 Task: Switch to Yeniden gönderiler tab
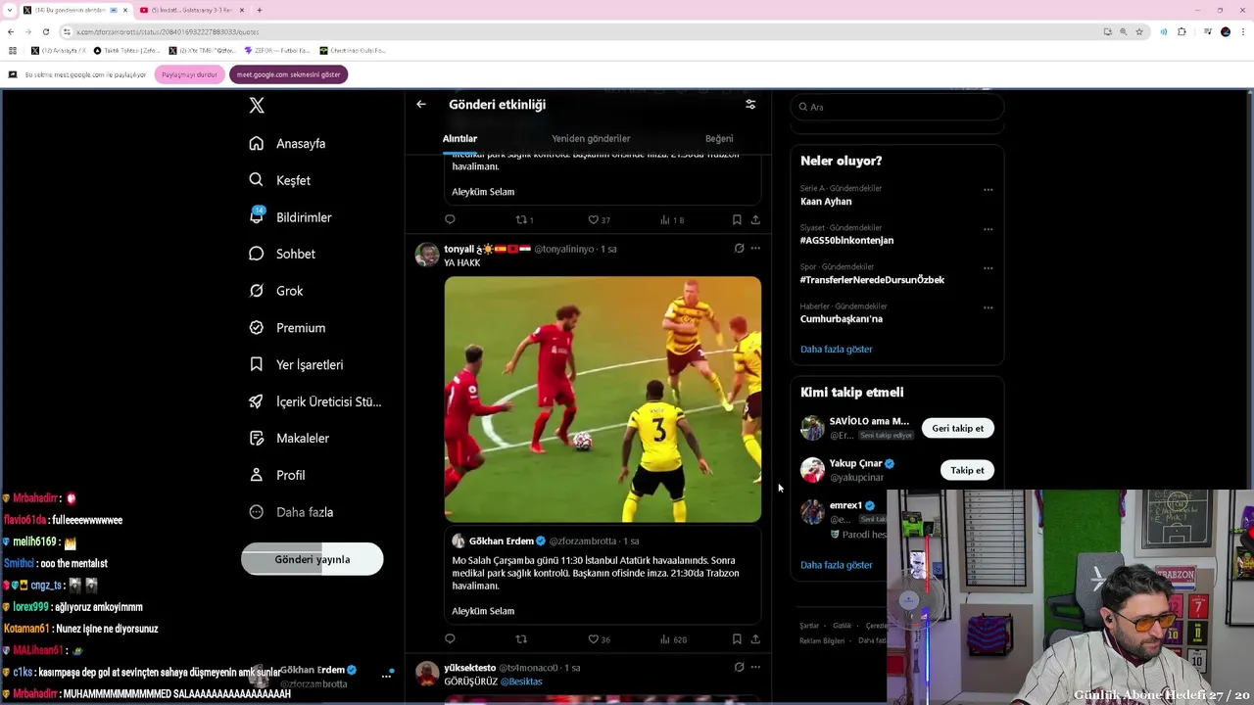pos(591,139)
